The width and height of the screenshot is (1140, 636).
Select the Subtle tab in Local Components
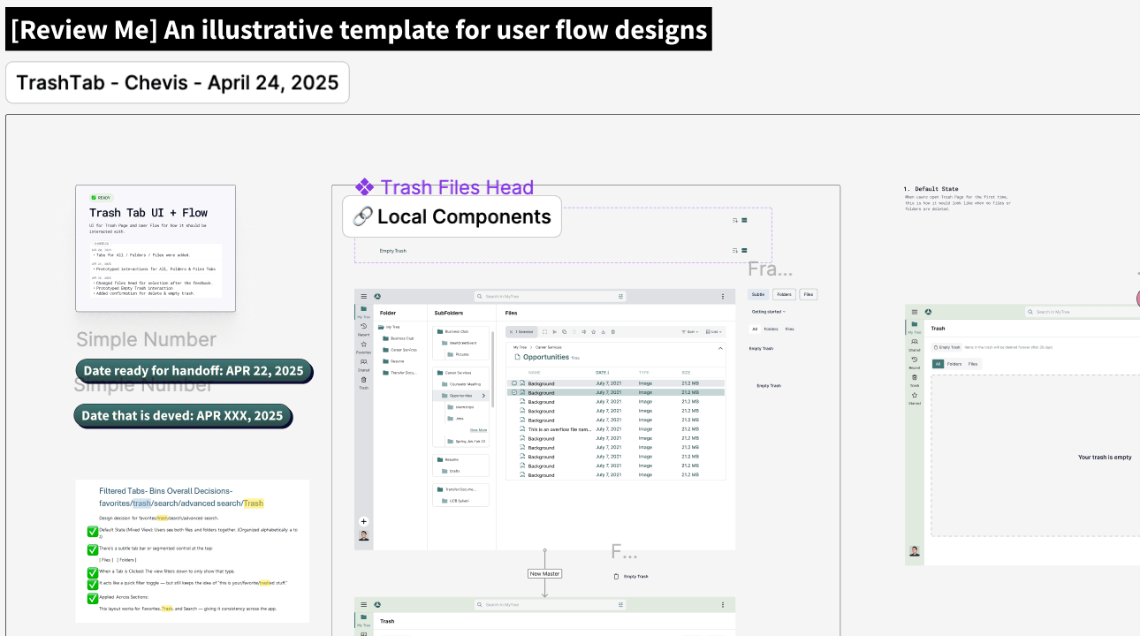point(758,294)
